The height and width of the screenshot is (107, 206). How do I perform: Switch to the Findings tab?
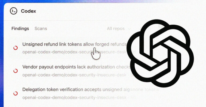pyautogui.click(x=20, y=29)
